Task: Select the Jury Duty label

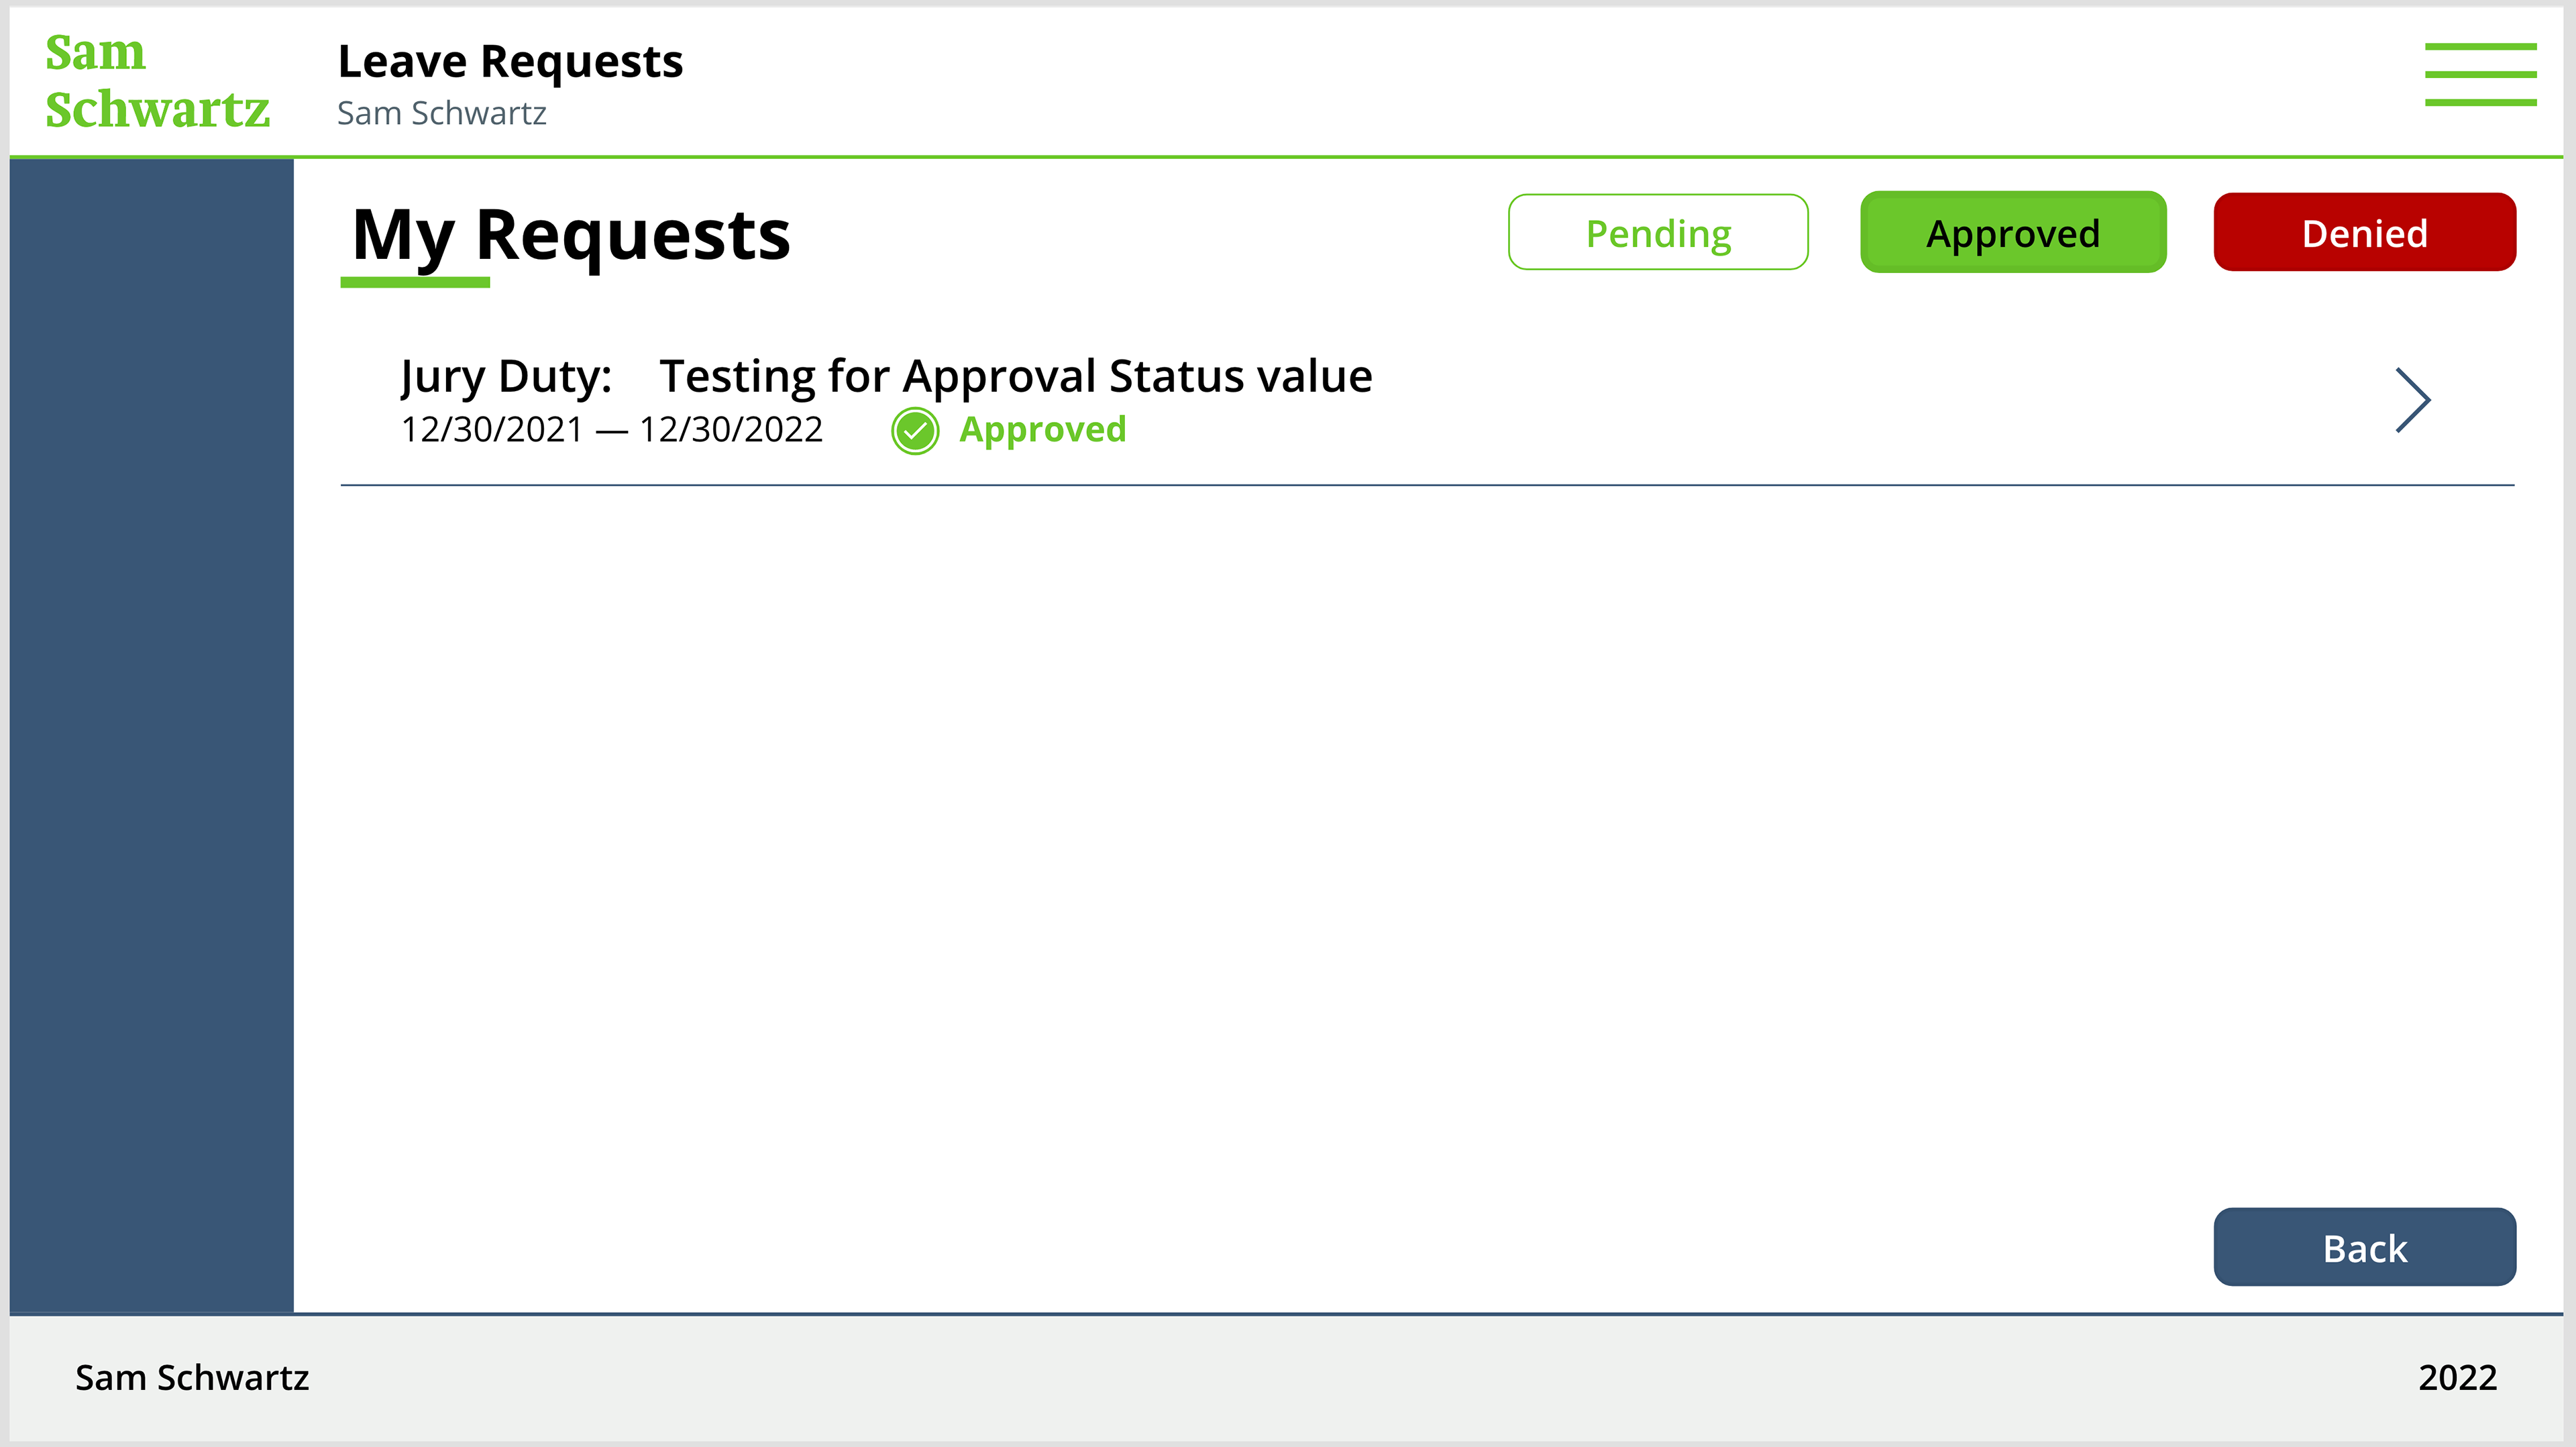Action: (x=506, y=377)
